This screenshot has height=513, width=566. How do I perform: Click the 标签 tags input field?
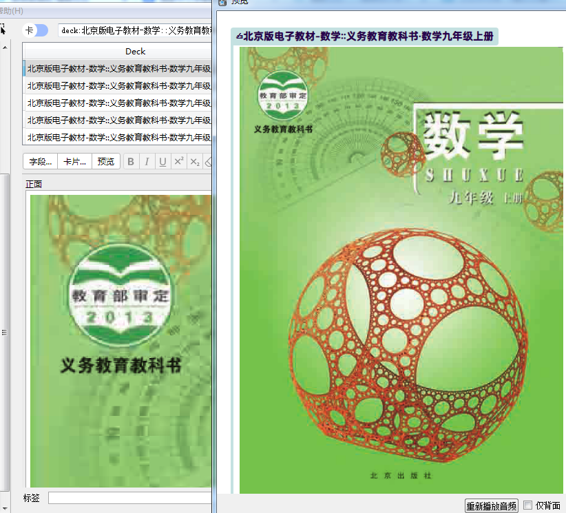click(x=130, y=498)
